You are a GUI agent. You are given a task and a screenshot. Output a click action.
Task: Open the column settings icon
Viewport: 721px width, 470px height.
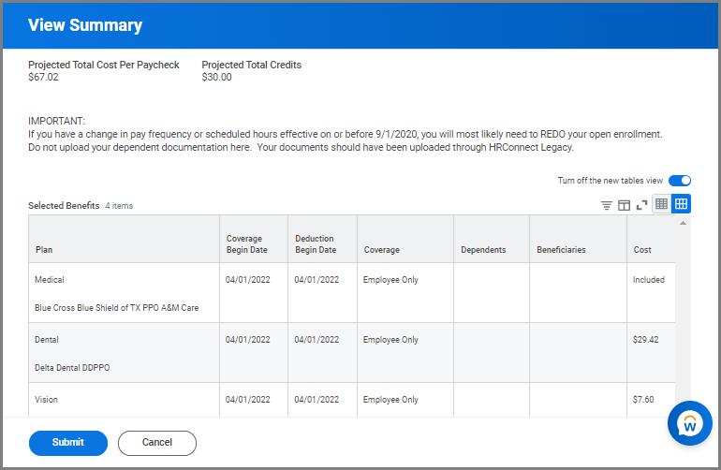[x=624, y=205]
